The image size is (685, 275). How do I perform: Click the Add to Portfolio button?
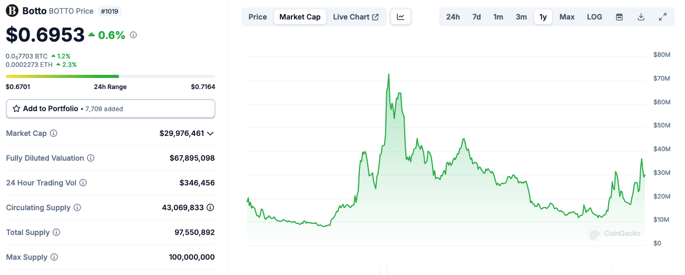coord(111,109)
